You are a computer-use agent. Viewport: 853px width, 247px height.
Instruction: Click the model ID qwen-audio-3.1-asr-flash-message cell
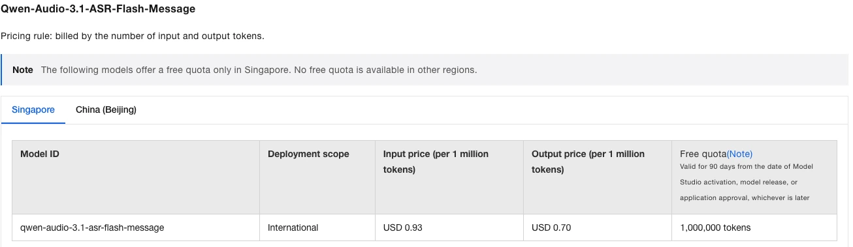pos(136,227)
